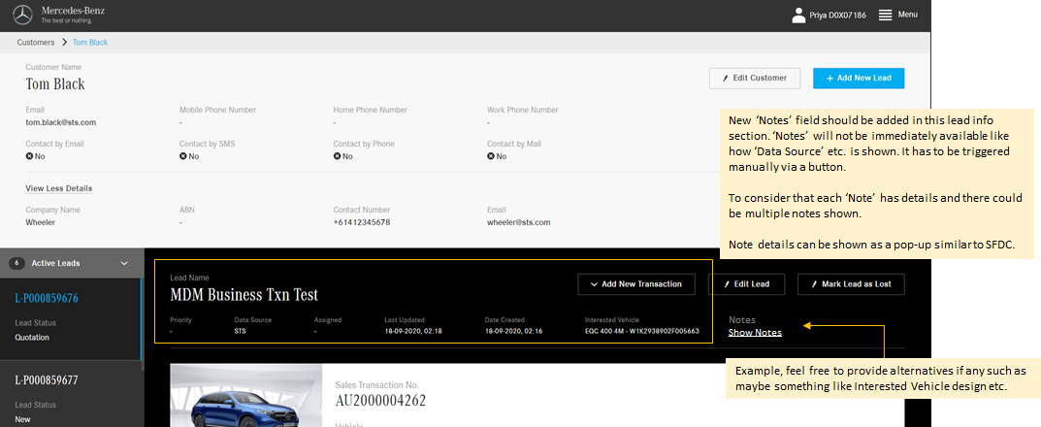This screenshot has width=1041, height=427.
Task: Click Last Updated value 18-09-2020, 02:18
Action: (x=413, y=331)
